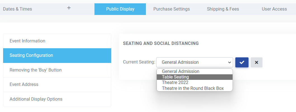This screenshot has height=112, width=296.
Task: Switch to the Dates & Times tab
Action: tap(18, 9)
